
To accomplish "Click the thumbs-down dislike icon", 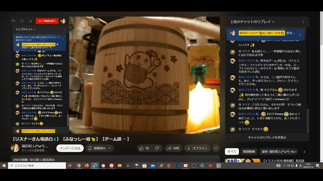I will [x=157, y=148].
